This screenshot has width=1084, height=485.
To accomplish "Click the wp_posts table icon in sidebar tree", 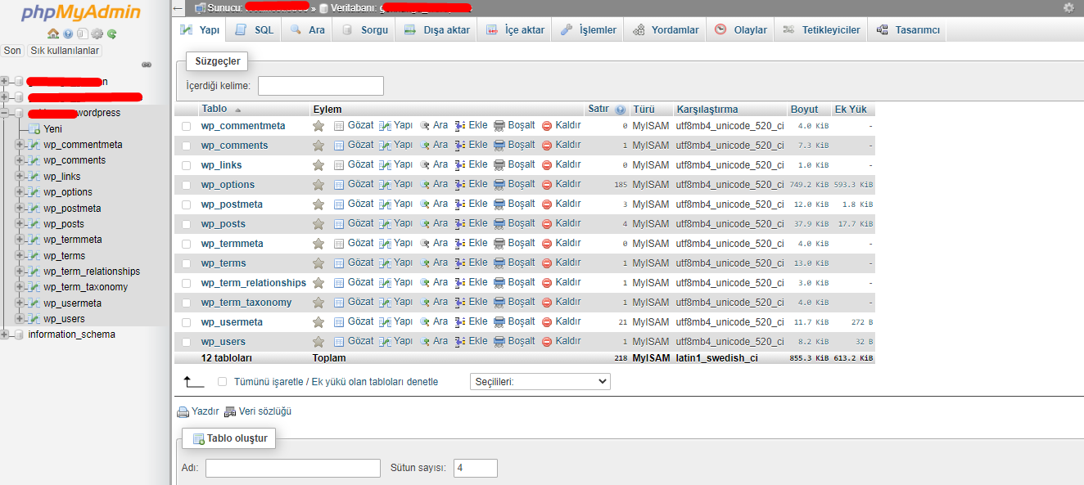I will pos(34,224).
